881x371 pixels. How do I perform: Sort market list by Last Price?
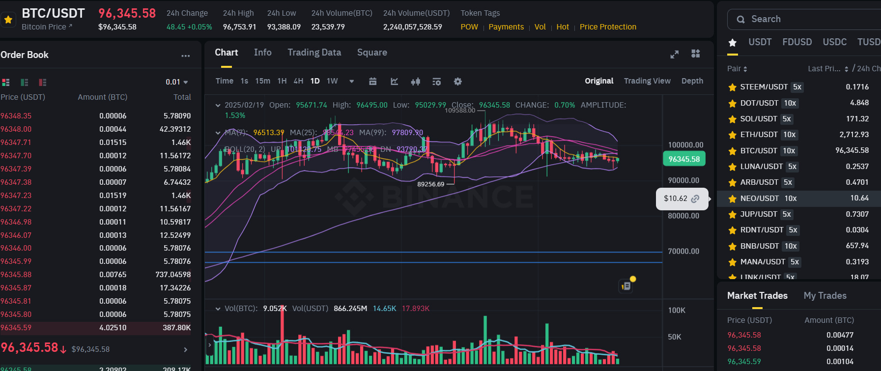click(828, 69)
